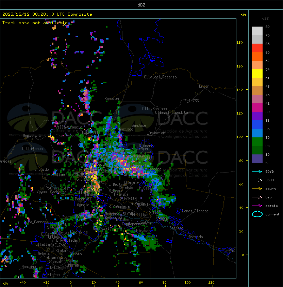This screenshot has height=287, width=283.
Task: Pick the light blue 30-35 dBZ swatch
Action: click(x=257, y=133)
